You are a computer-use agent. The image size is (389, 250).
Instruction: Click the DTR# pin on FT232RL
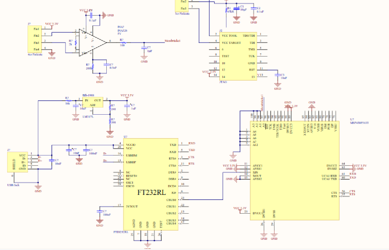point(173,172)
